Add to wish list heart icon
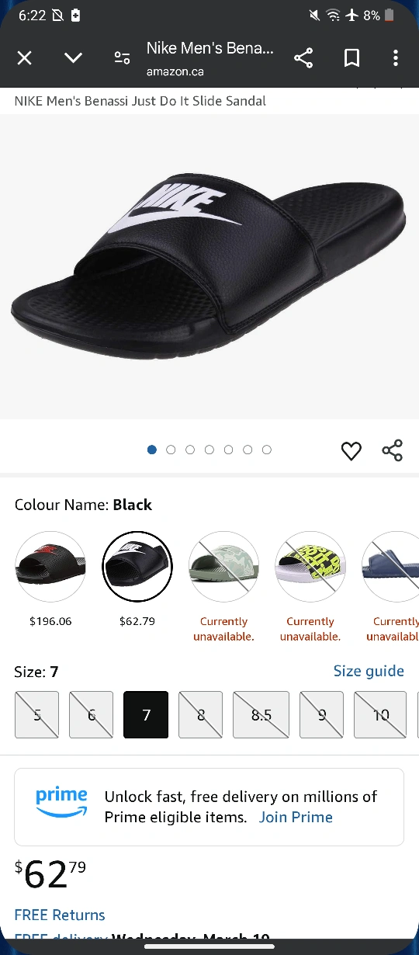Image resolution: width=419 pixels, height=955 pixels. point(351,450)
